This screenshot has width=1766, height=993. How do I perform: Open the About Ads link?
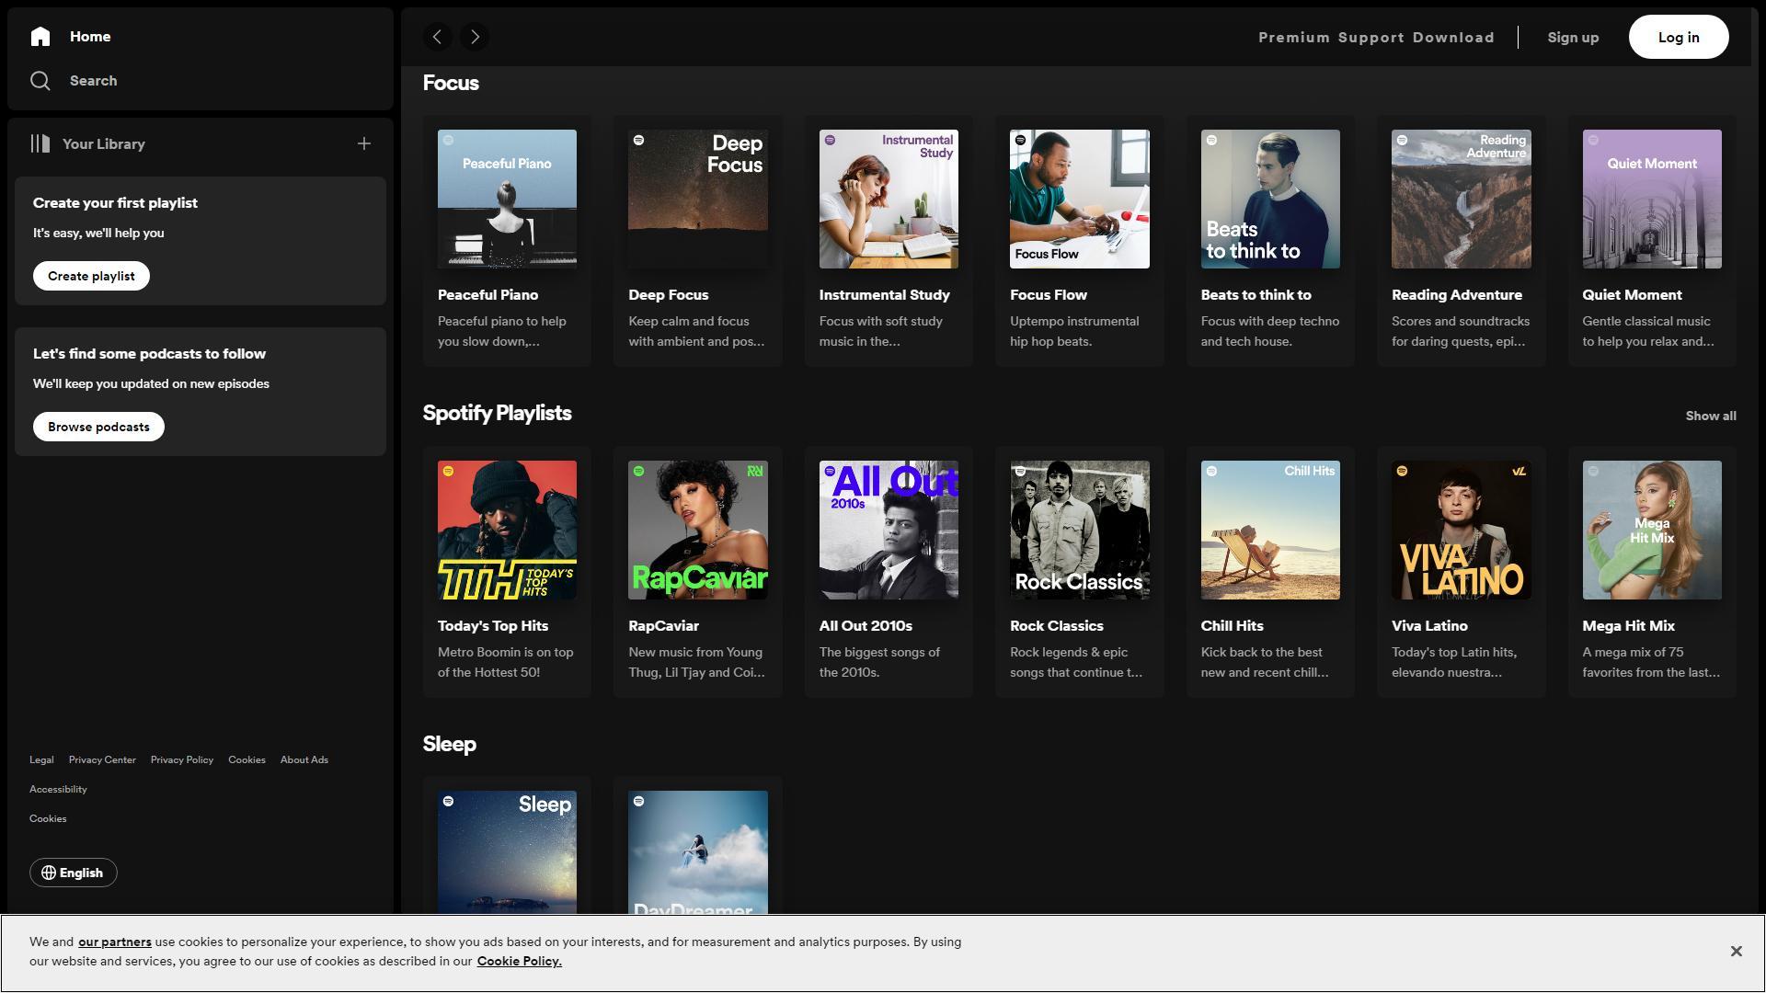[304, 759]
